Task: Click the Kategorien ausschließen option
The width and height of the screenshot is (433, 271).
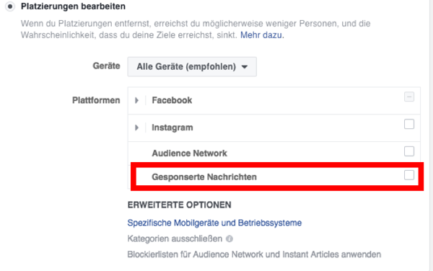Action: (175, 239)
